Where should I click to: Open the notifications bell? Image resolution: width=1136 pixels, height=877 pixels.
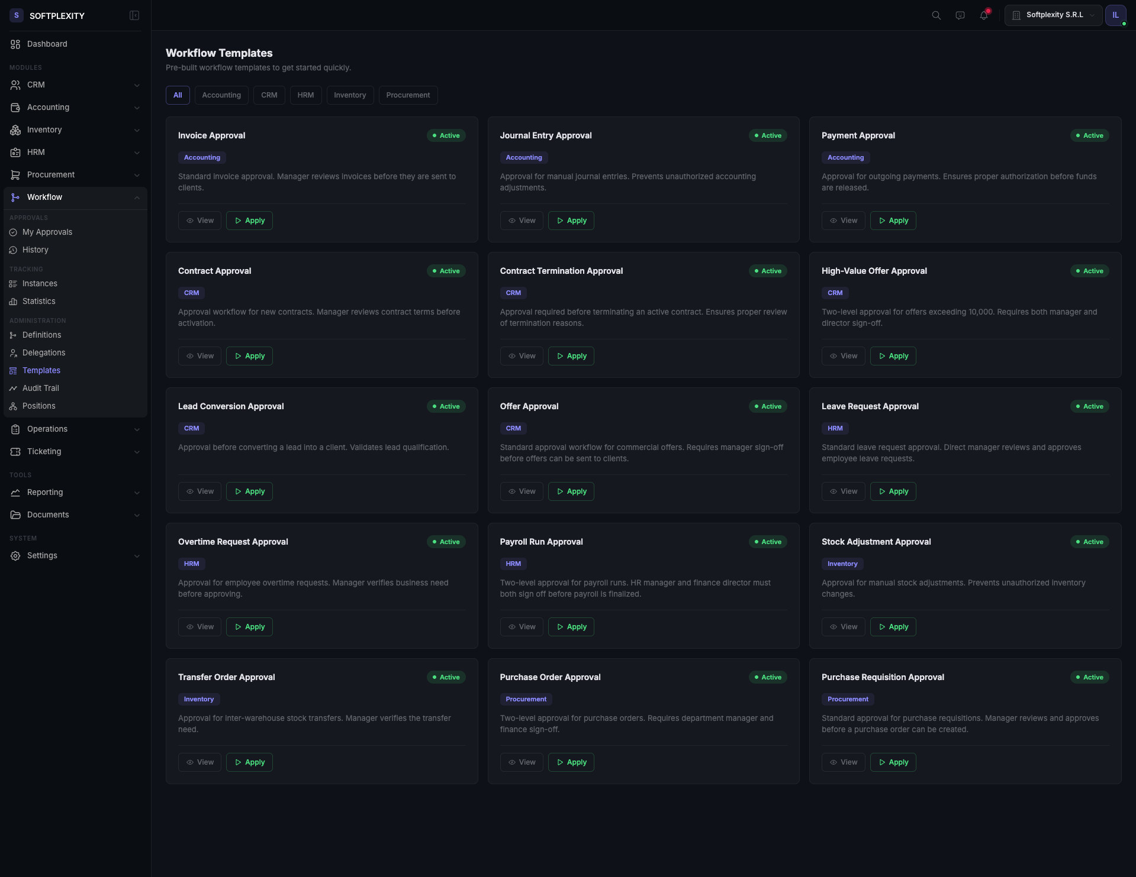[983, 15]
